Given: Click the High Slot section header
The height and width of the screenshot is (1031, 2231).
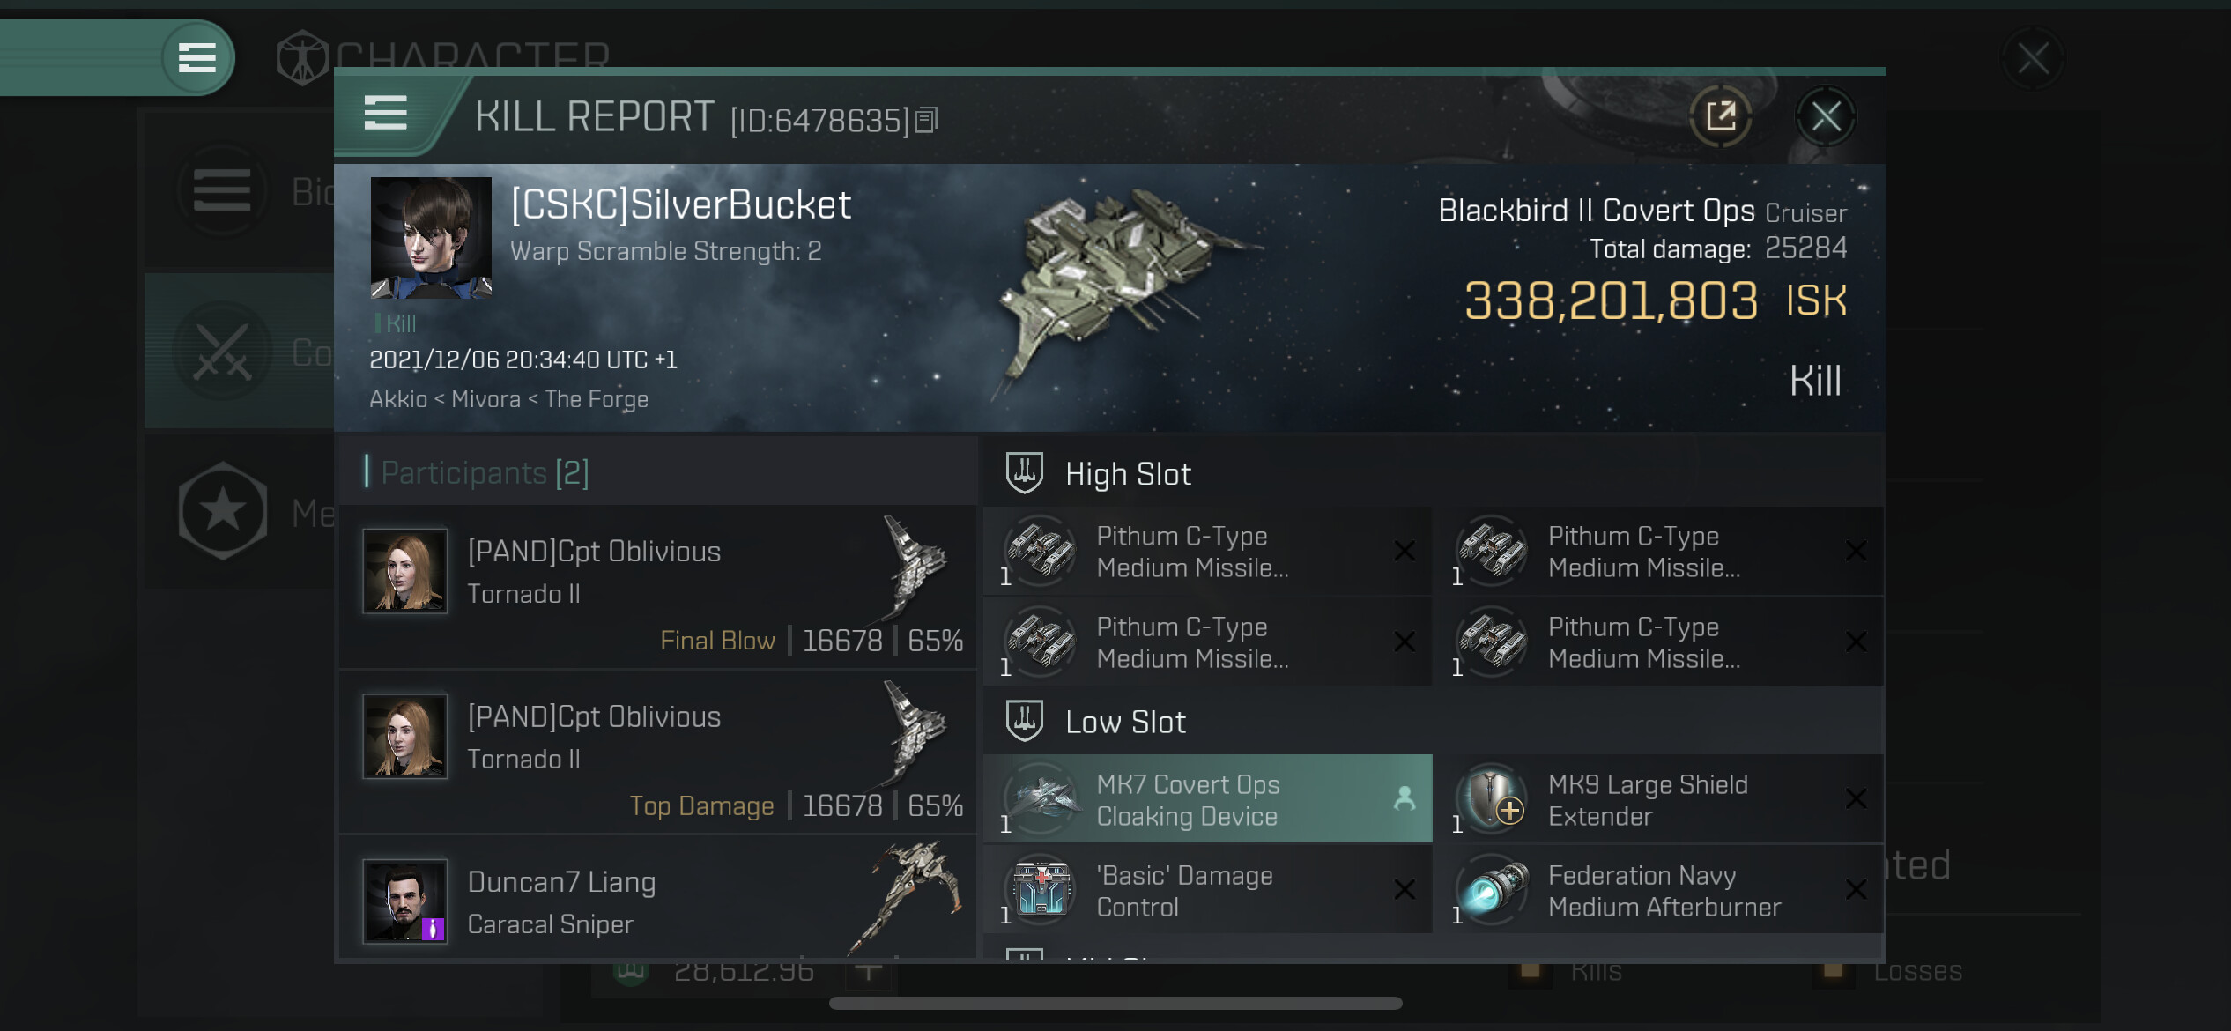Looking at the screenshot, I should tap(1128, 474).
